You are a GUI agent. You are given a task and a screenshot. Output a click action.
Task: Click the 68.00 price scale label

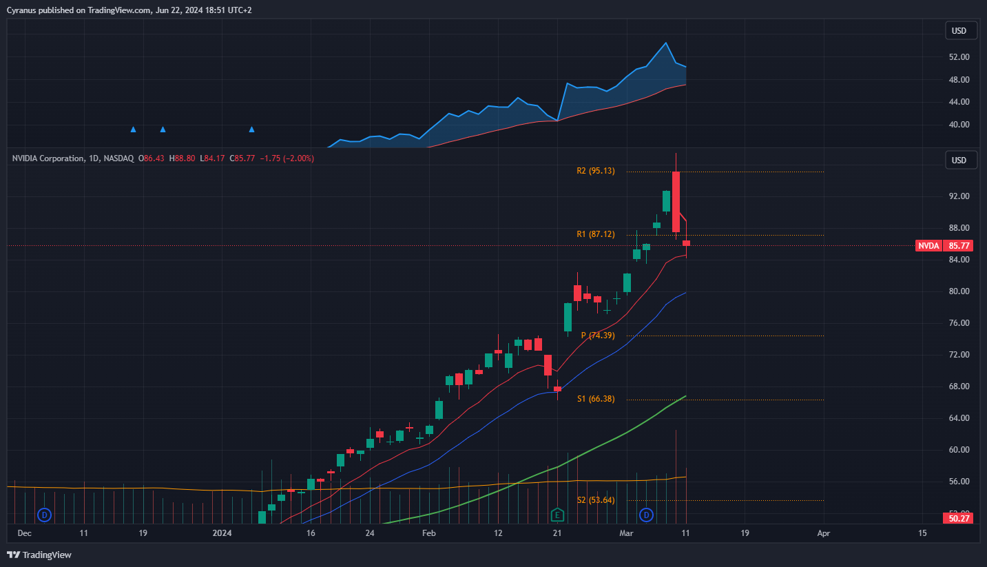[x=960, y=386]
